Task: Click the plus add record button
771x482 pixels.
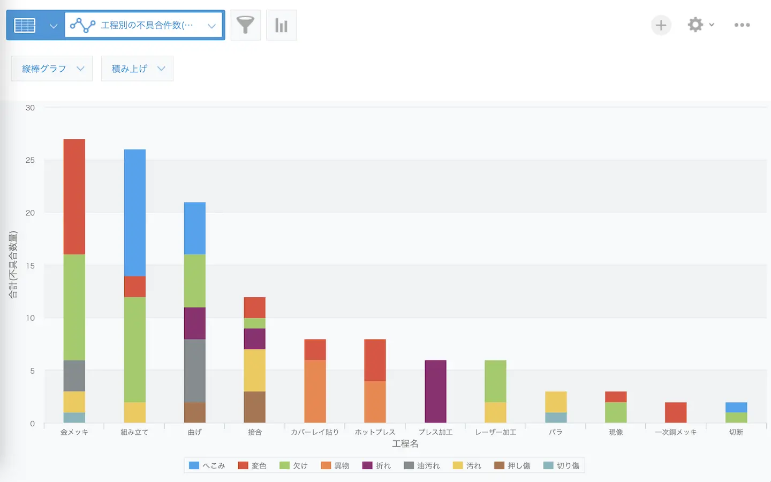Action: pos(661,25)
